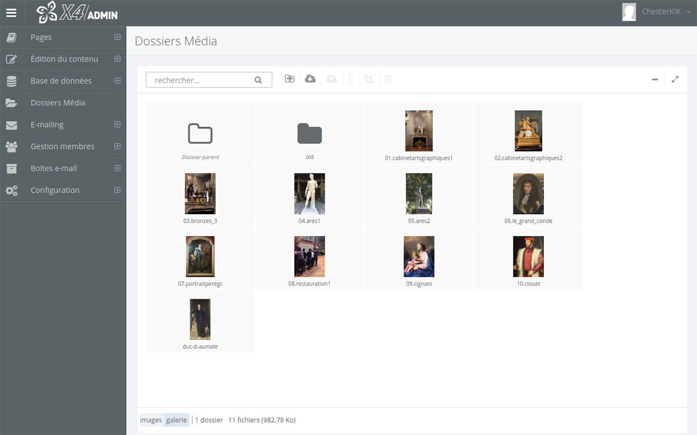697x435 pixels.
Task: Expand Base de données plus icon
Action: point(117,81)
